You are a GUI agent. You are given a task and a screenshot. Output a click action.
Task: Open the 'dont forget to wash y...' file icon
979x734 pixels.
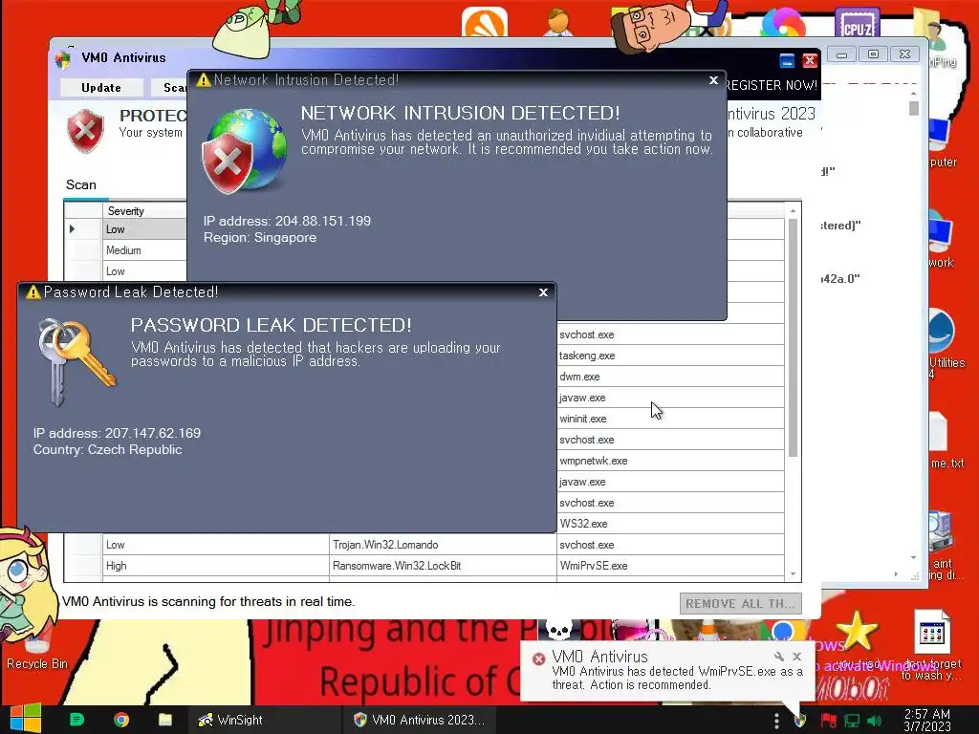pos(932,645)
